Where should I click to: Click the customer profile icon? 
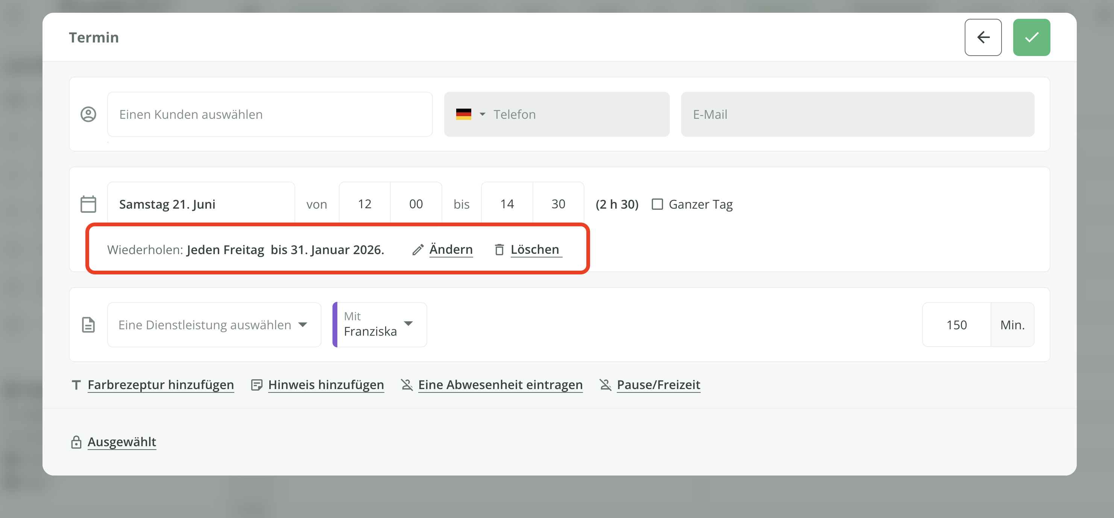pyautogui.click(x=88, y=114)
